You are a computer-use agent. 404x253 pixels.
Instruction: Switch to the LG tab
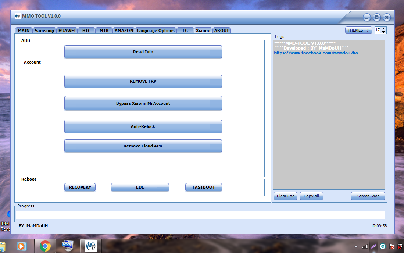click(185, 31)
